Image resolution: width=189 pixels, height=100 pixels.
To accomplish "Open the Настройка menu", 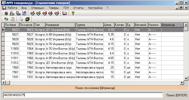I will 95,8.
